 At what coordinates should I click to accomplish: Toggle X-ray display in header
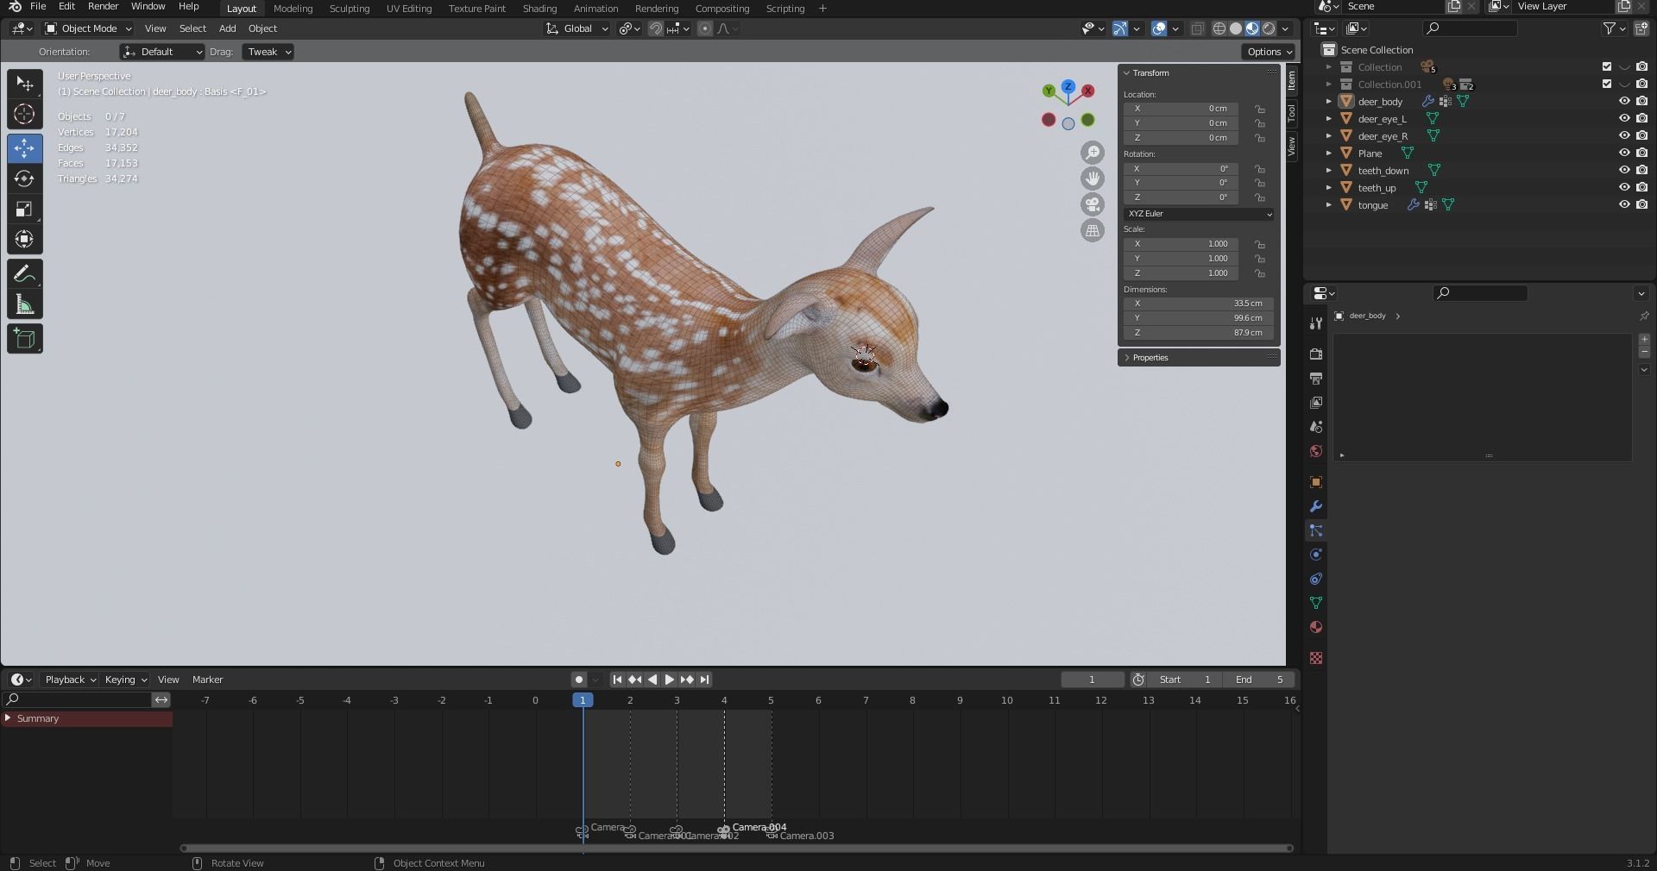pos(1197,28)
